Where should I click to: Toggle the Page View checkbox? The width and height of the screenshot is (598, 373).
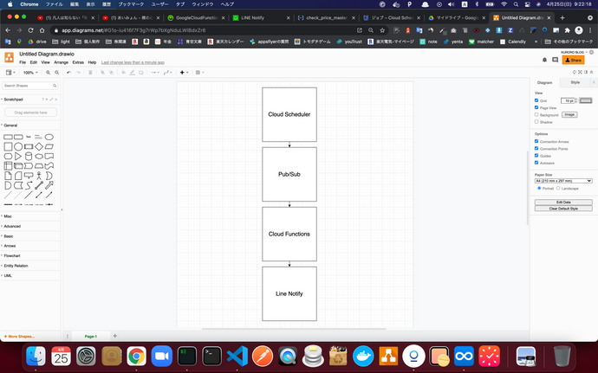536,107
